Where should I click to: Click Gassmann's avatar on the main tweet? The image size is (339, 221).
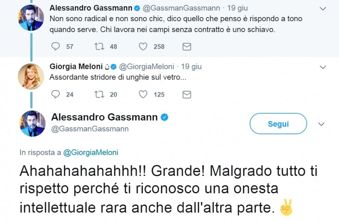coord(33,123)
